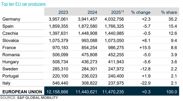183x101 pixels.
Task: Select Portugal's +1.9 percent change
Action: tap(146, 76)
